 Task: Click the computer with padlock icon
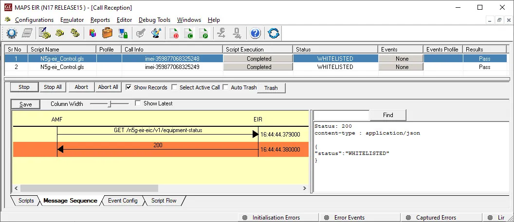(123, 33)
